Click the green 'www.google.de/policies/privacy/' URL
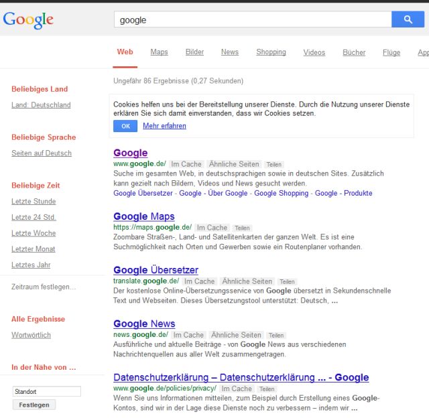Screen dimensions: 429x418 point(165,389)
